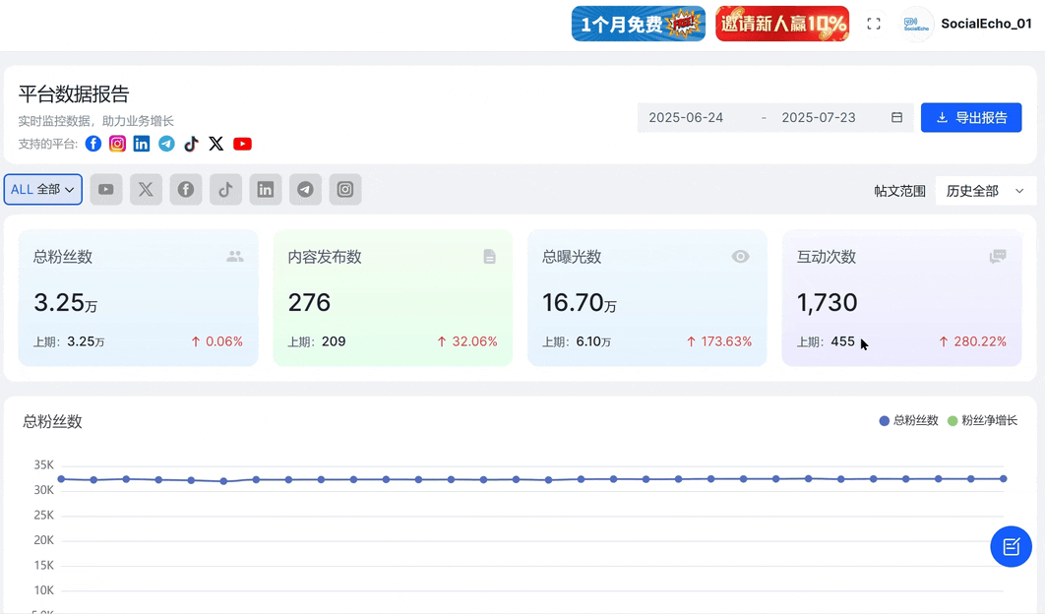Enter fullscreen mode using expand icon
This screenshot has height=614, width=1045.
coord(874,24)
